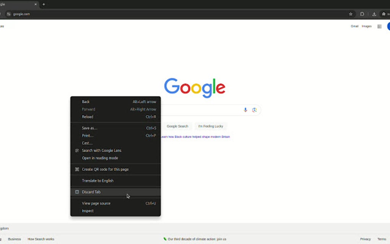Search by image using the Lens camera icon
Viewport: 390px width, 244px height.
[x=255, y=110]
